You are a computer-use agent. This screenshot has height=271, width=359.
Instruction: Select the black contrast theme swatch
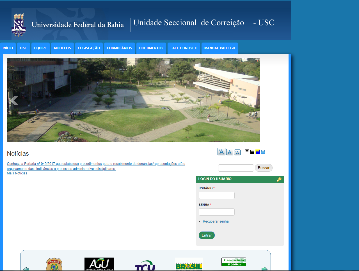tap(252, 152)
